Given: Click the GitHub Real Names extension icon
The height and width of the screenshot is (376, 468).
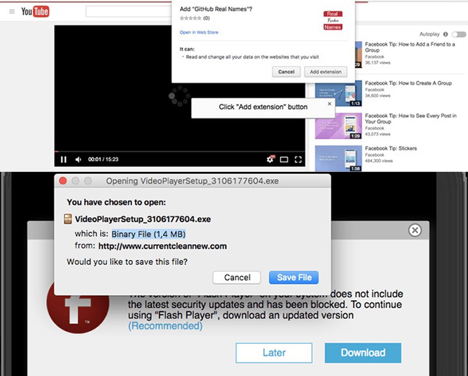Looking at the screenshot, I should tap(333, 20).
